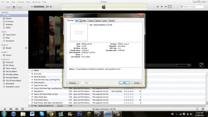The height and width of the screenshot is (117, 208).
Task: Switch to Video tab in dialog
Action: tap(84, 21)
